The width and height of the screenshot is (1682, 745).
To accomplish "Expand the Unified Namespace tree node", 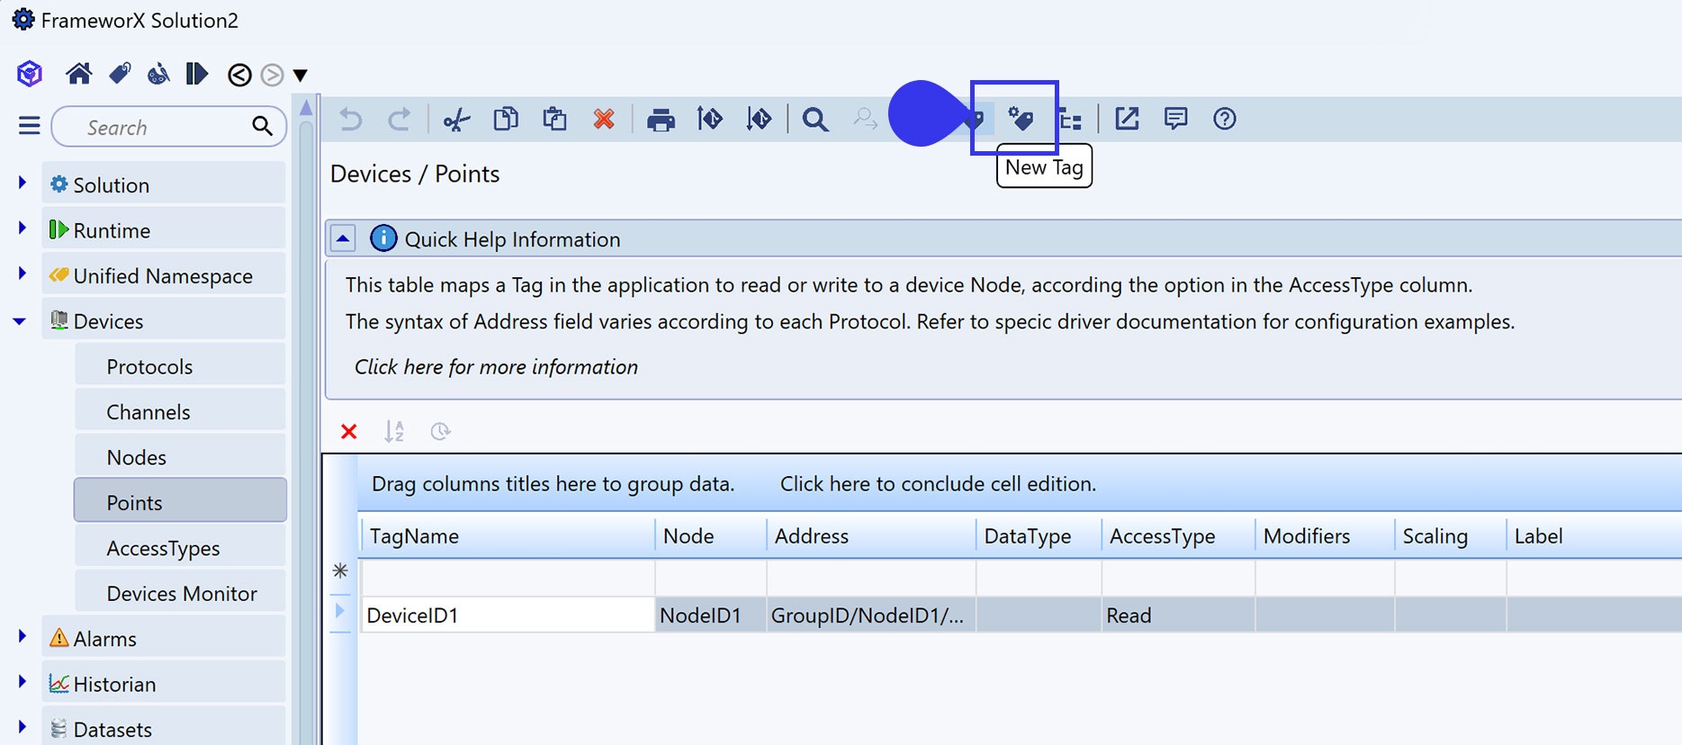I will point(22,274).
